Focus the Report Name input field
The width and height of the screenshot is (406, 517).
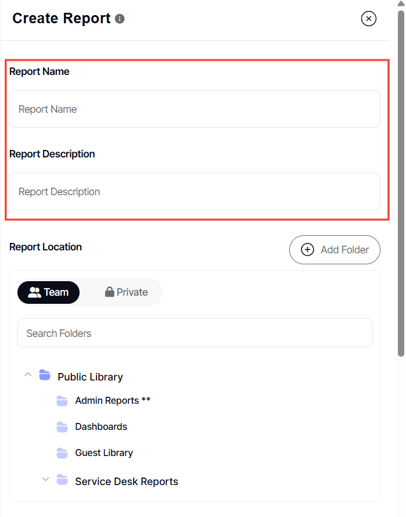195,109
